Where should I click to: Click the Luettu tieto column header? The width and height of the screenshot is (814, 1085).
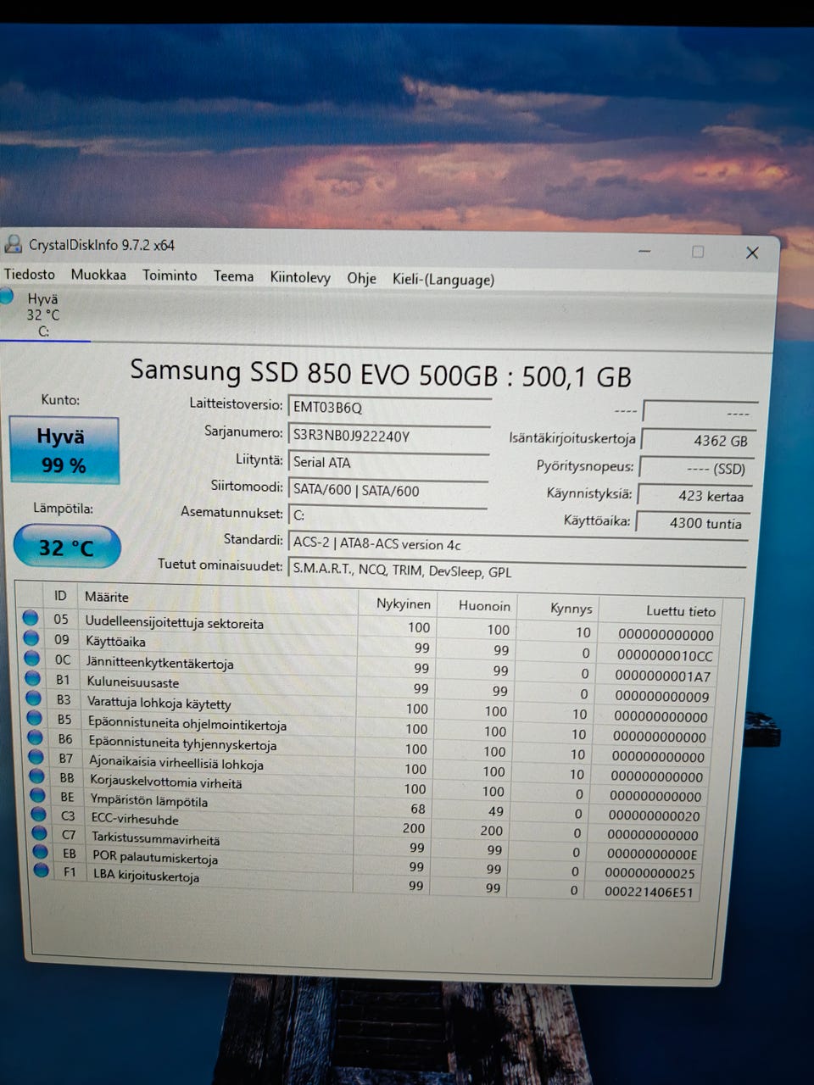[x=680, y=610]
